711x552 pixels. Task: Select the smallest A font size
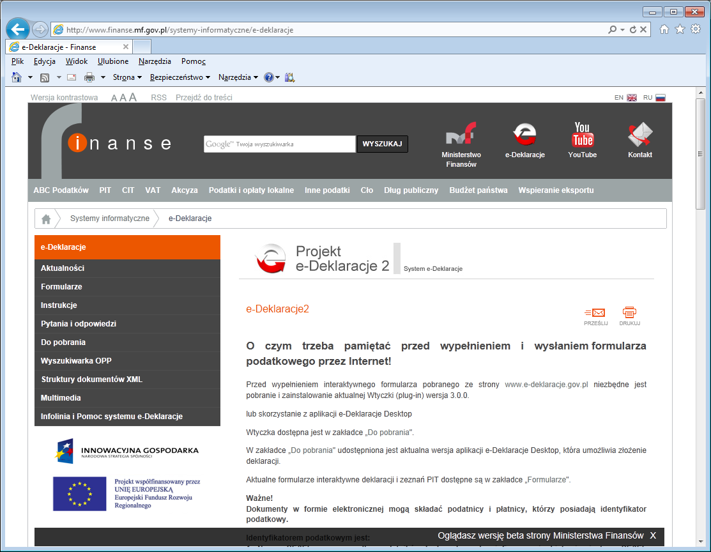(114, 98)
